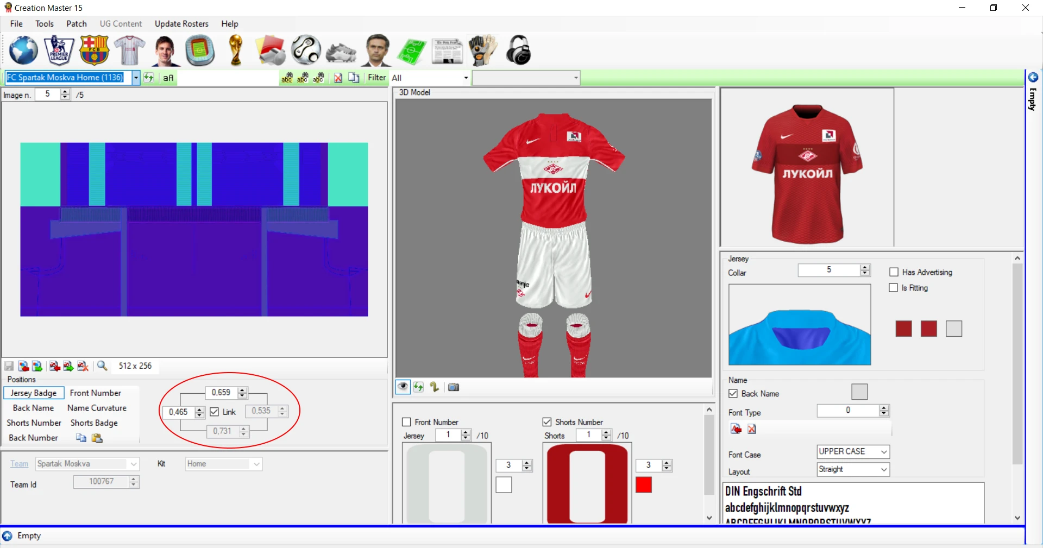The image size is (1043, 548).
Task: Click the delete kit red X icon
Action: [338, 78]
